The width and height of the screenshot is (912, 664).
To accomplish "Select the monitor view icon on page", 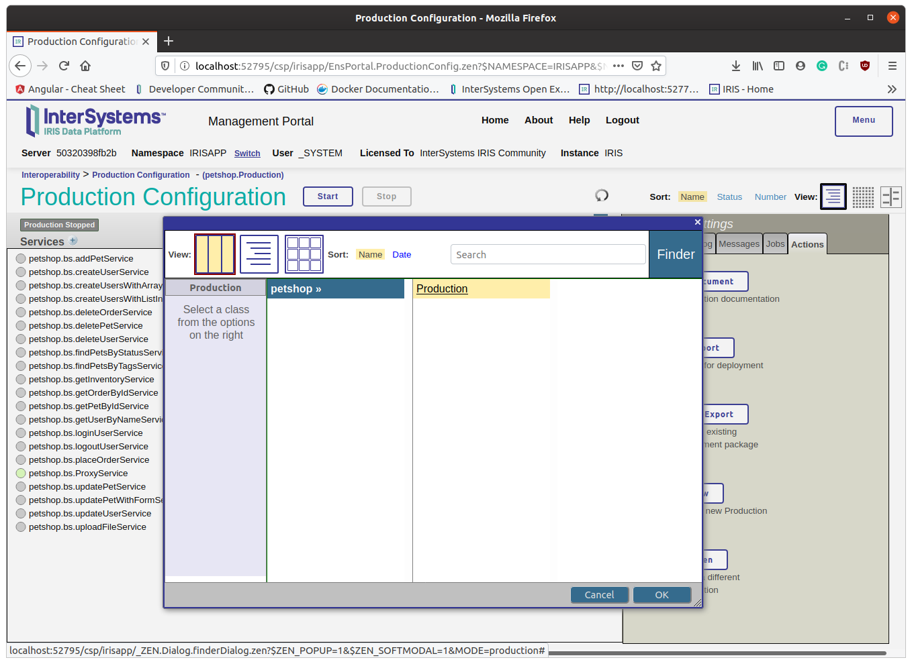I will (x=891, y=197).
